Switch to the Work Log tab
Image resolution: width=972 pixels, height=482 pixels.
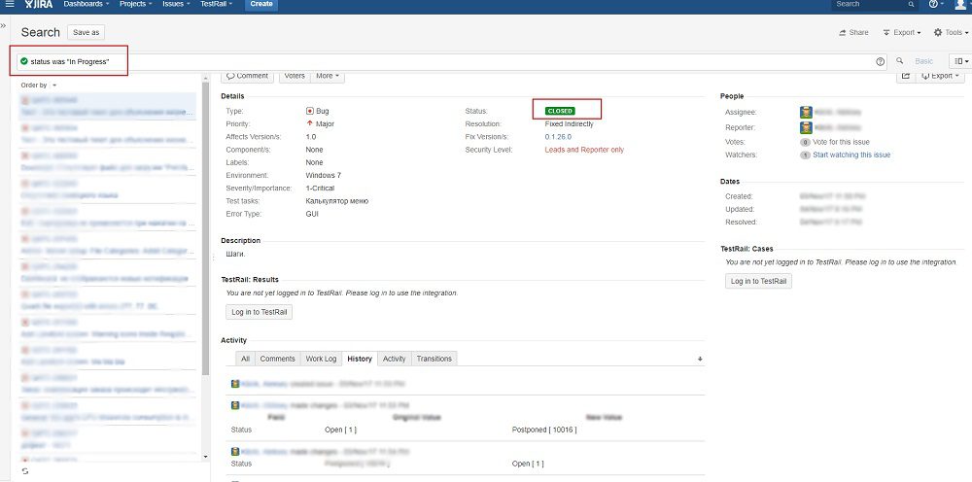tap(321, 359)
